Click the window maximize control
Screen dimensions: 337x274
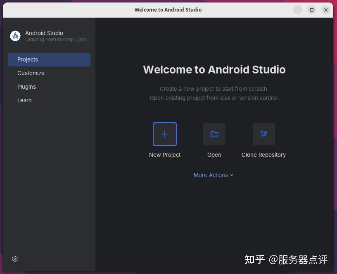coord(312,9)
